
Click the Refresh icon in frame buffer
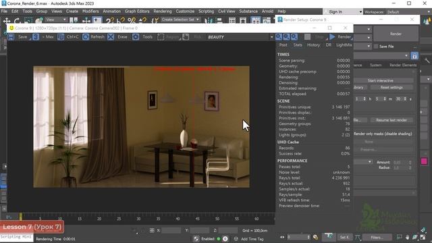click(x=86, y=37)
